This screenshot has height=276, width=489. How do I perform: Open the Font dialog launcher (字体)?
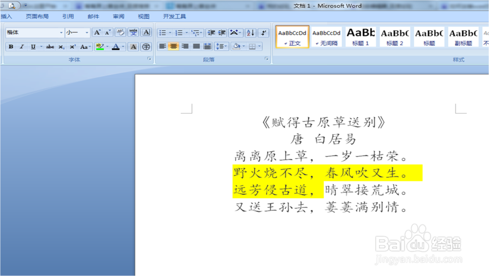[149, 59]
